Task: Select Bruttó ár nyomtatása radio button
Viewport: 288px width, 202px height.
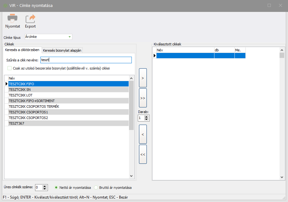Action: point(96,188)
